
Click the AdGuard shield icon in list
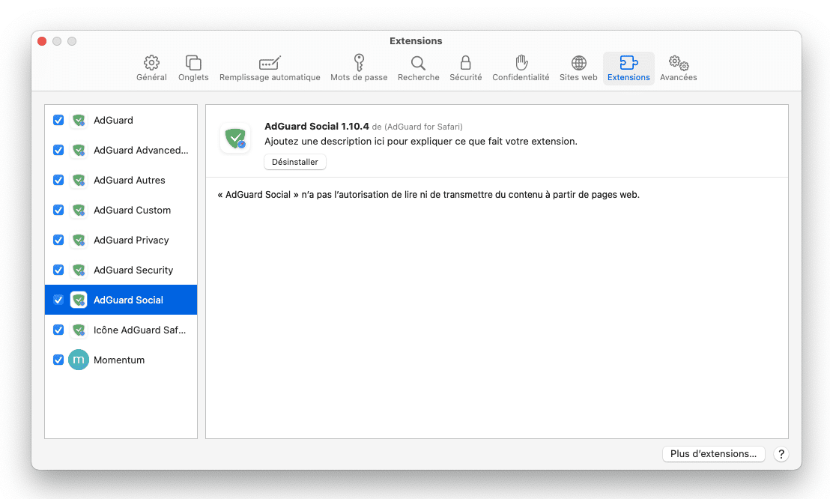(79, 120)
